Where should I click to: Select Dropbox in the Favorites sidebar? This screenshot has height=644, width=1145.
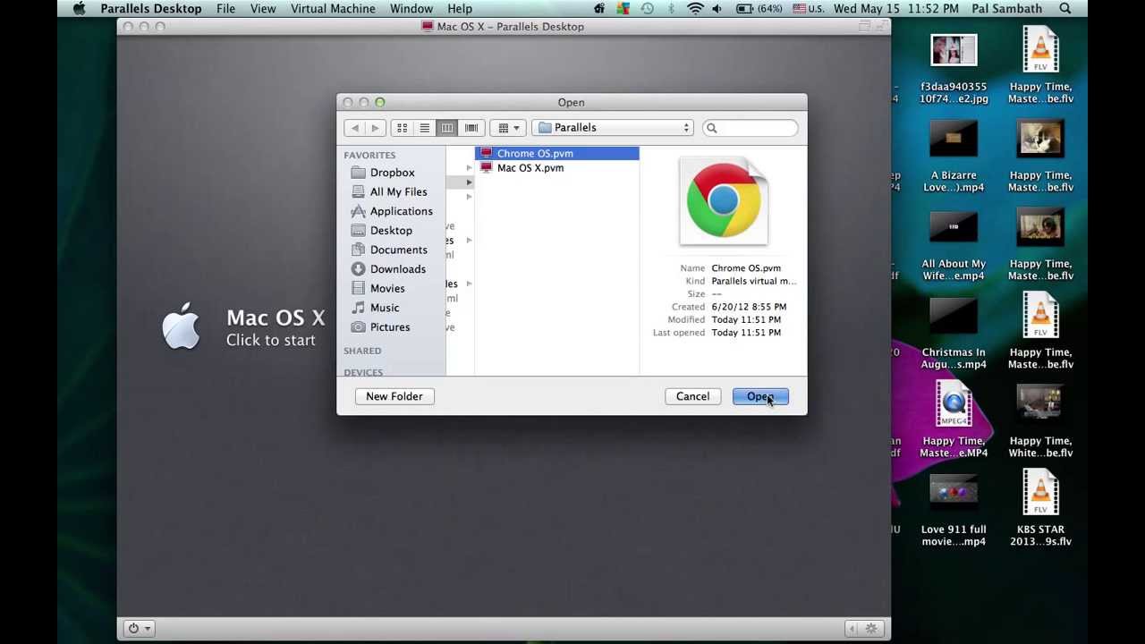click(x=392, y=173)
